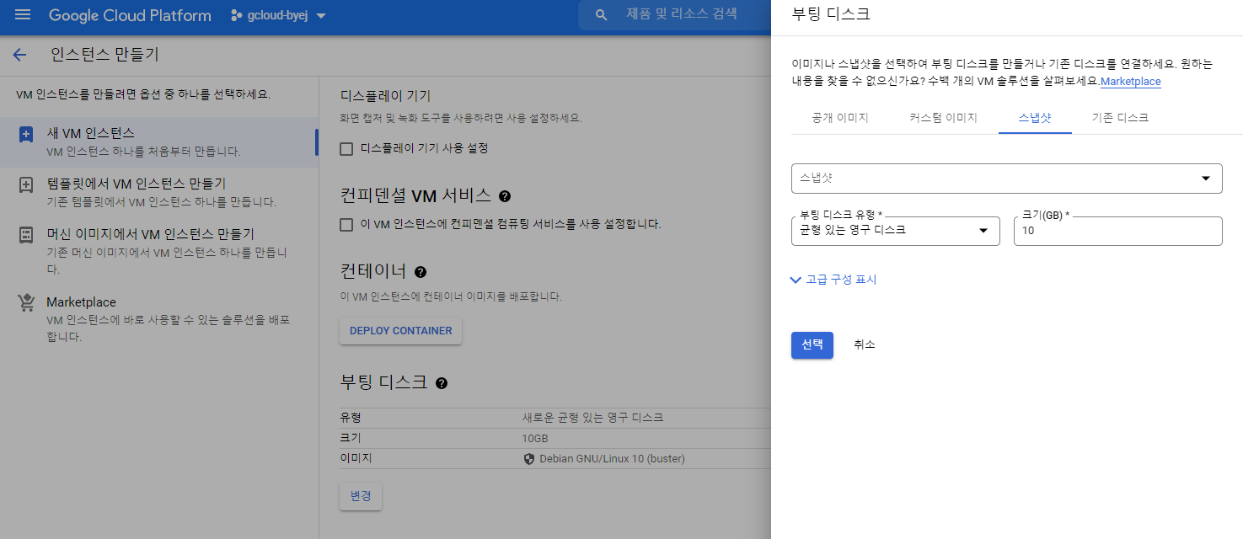This screenshot has width=1243, height=539.
Task: Expand 고급 구성 표시 section
Action: click(834, 280)
